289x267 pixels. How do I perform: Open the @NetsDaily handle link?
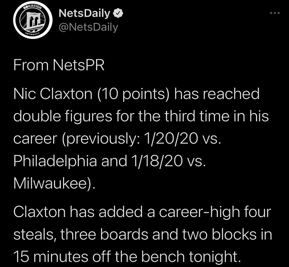pos(88,27)
